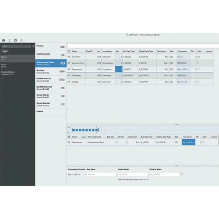
Task: Click the info circle icon in toolbar
Action: pyautogui.click(x=21, y=40)
